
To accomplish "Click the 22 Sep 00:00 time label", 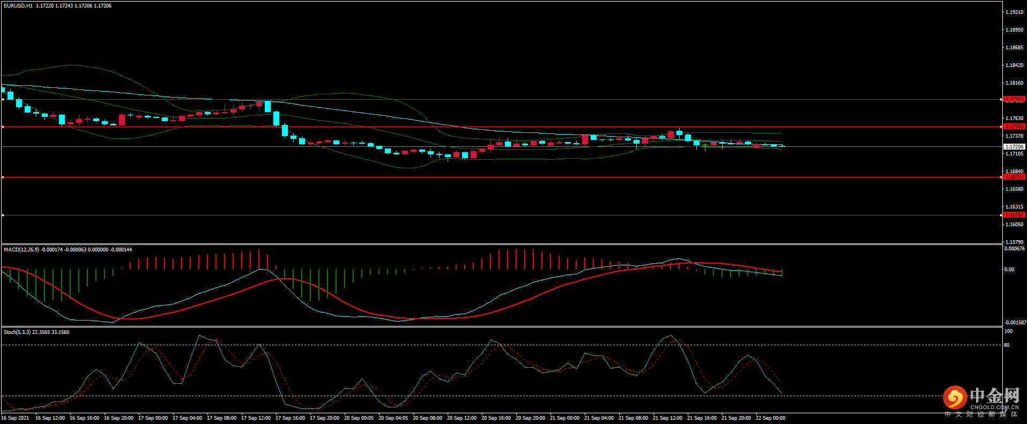I will (x=770, y=418).
